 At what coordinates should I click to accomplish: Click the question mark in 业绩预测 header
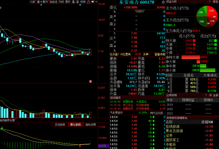[x=206, y=95]
